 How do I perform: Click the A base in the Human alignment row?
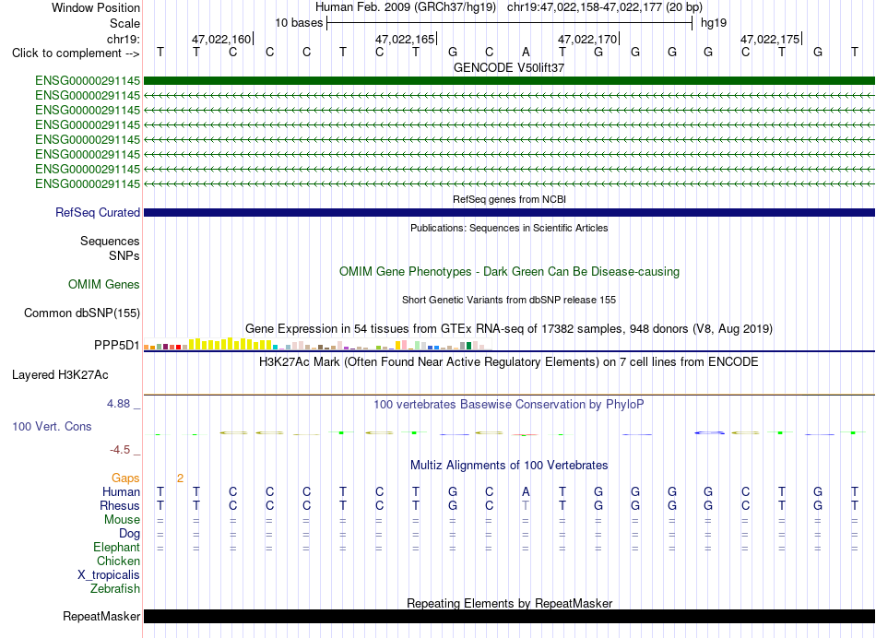[526, 491]
